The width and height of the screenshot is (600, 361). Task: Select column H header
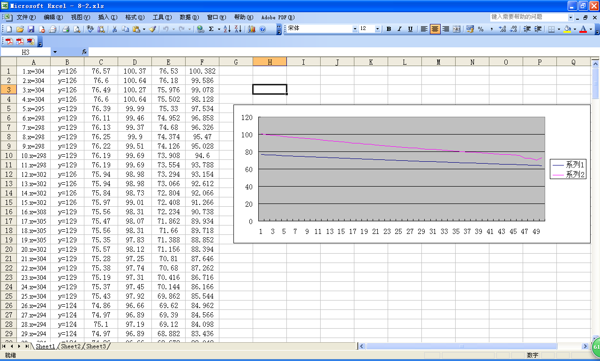[x=270, y=62]
